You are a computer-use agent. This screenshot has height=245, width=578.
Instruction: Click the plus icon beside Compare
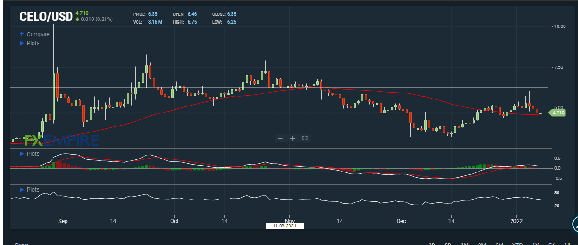pos(21,34)
